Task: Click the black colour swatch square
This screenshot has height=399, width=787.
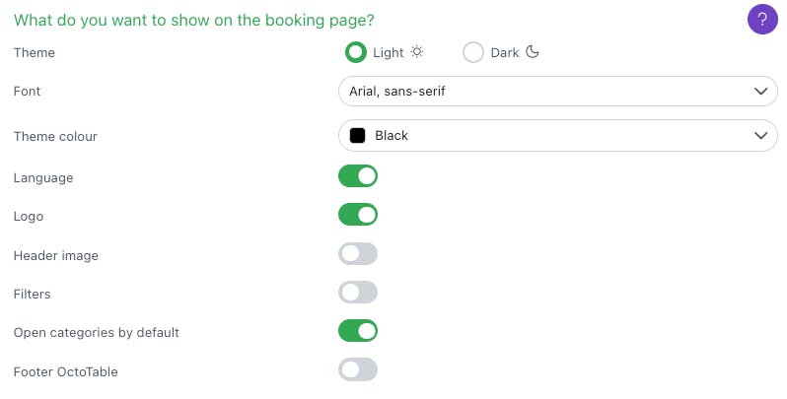Action: pos(357,136)
